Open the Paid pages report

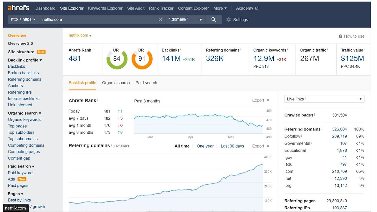[18, 185]
